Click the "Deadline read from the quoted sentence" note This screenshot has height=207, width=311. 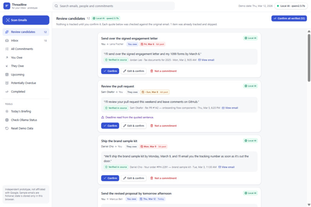pyautogui.click(x=130, y=117)
